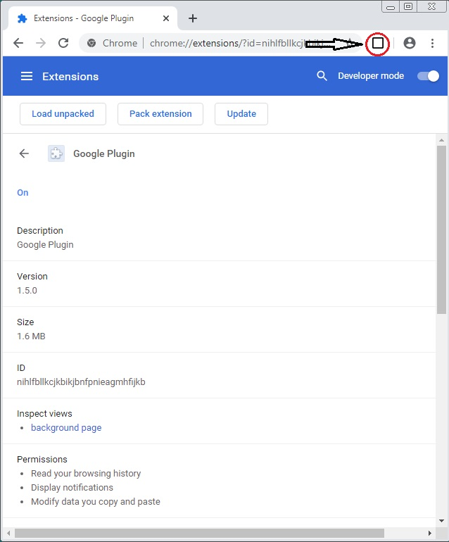Click the Load unpacked button
This screenshot has width=449, height=542.
pyautogui.click(x=63, y=113)
